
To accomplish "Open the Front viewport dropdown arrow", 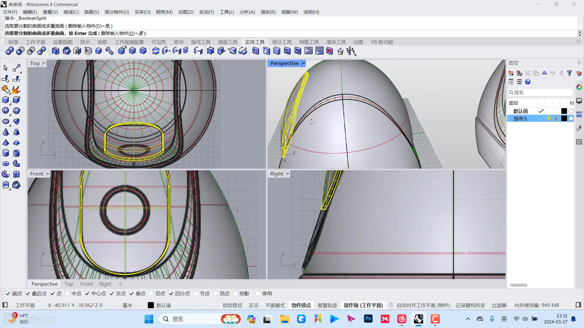I will [x=48, y=174].
